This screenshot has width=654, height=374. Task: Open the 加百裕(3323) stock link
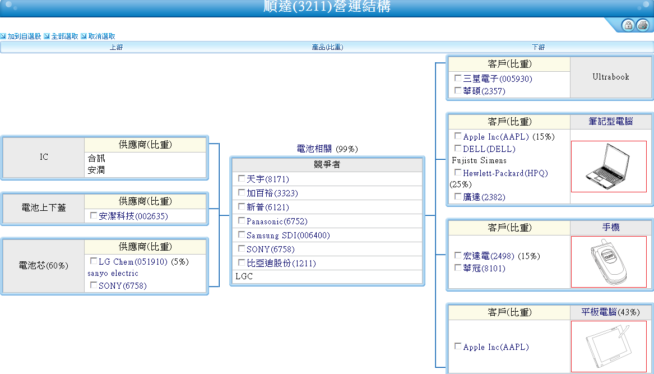272,193
